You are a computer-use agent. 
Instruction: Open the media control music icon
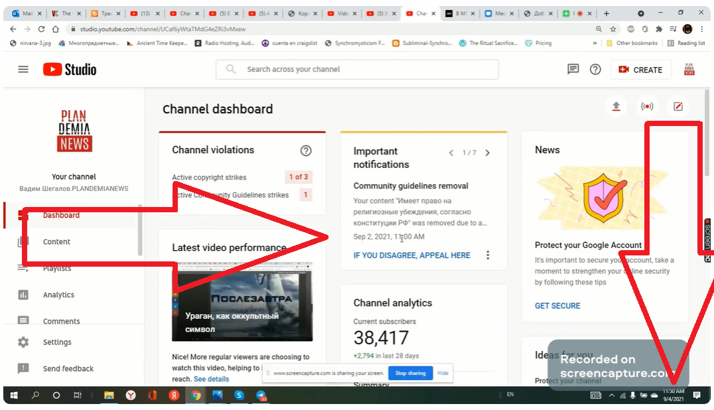pyautogui.click(x=673, y=29)
